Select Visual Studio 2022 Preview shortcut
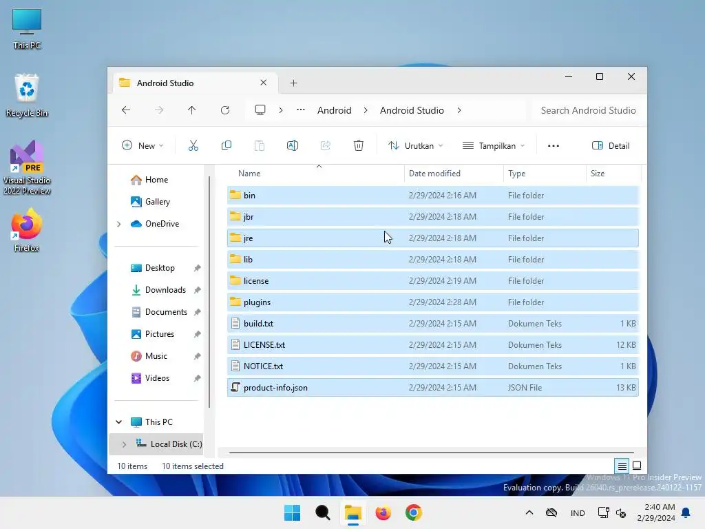 point(27,168)
